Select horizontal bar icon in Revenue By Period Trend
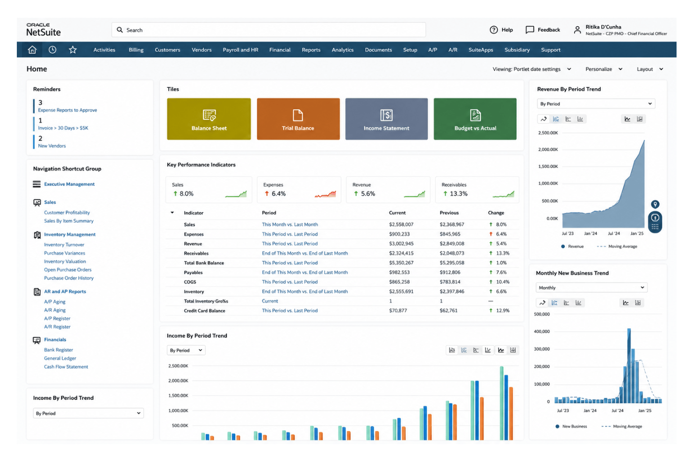This screenshot has width=692, height=461. coord(568,119)
